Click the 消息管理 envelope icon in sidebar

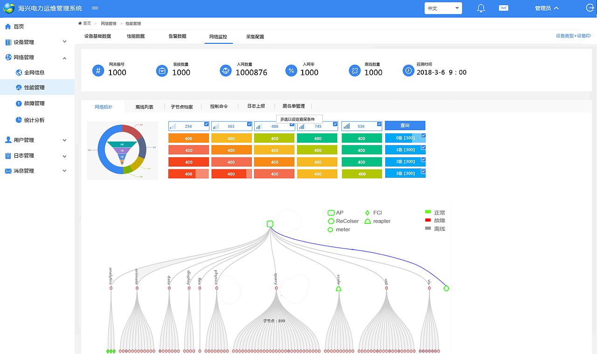pyautogui.click(x=8, y=171)
